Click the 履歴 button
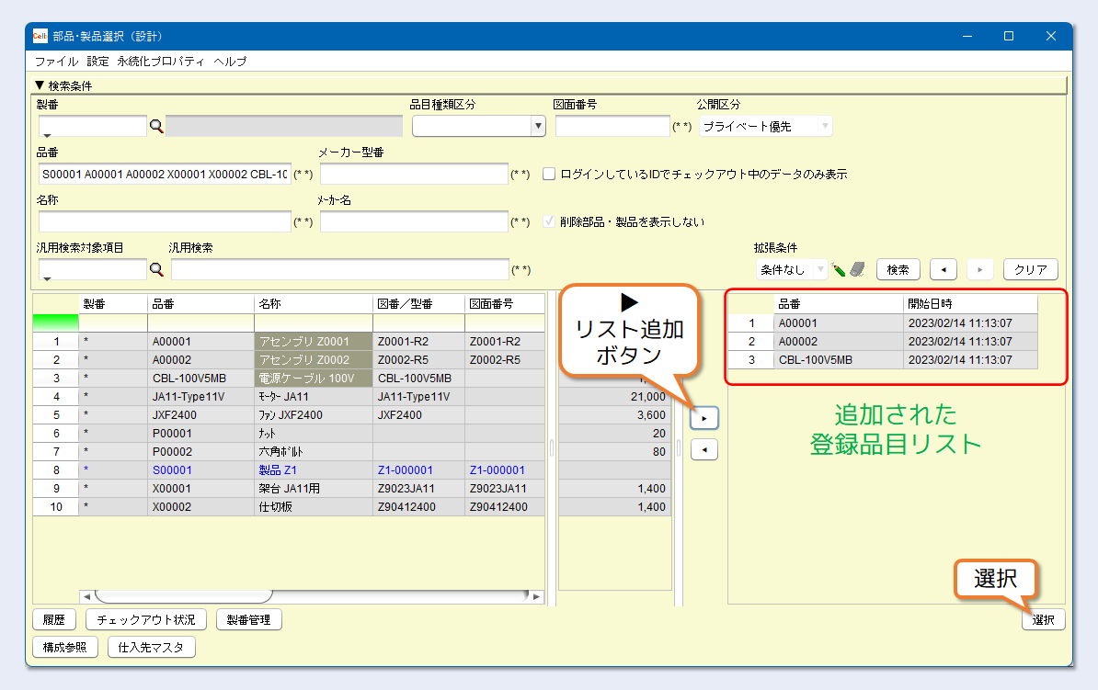Image resolution: width=1098 pixels, height=690 pixels. coord(54,620)
